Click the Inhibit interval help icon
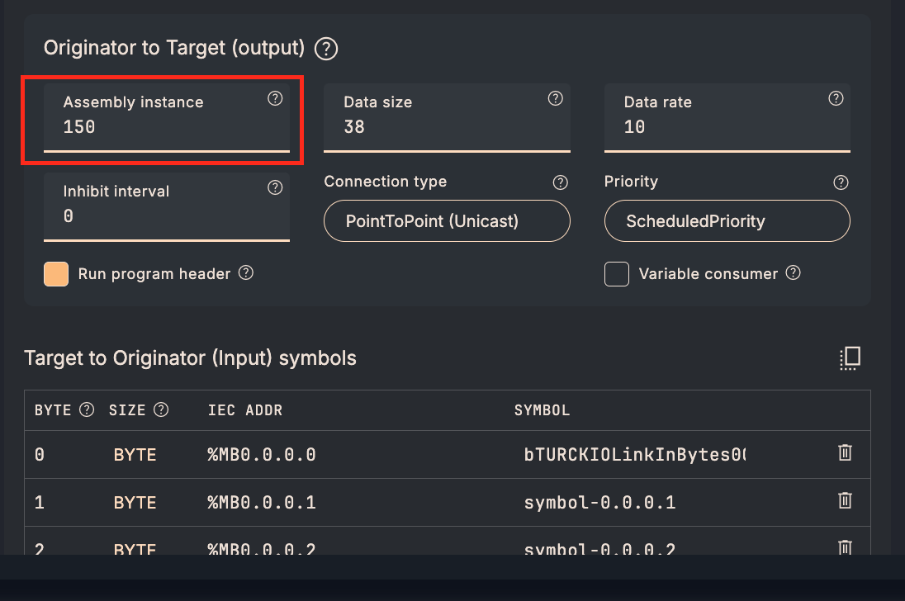 (x=276, y=187)
